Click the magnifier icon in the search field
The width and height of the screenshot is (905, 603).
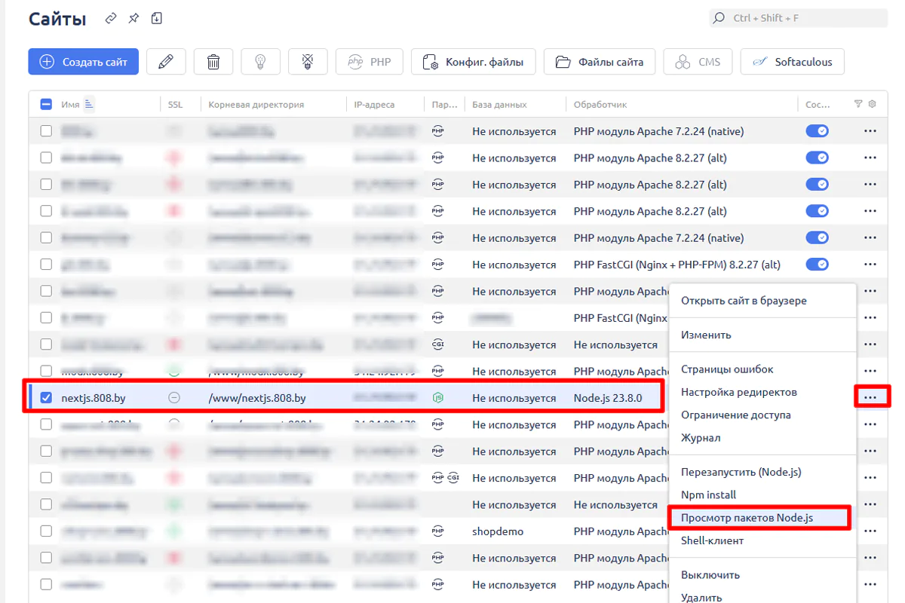[x=719, y=18]
